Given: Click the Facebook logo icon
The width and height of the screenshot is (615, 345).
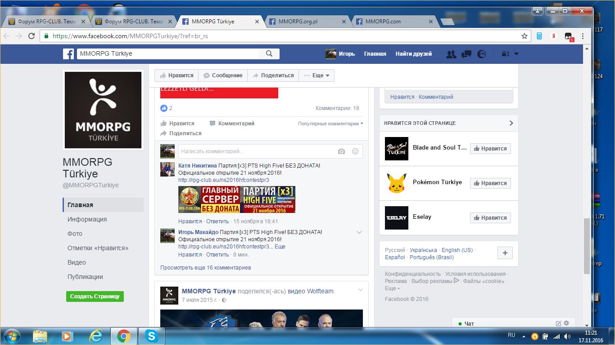Looking at the screenshot, I should [x=68, y=54].
